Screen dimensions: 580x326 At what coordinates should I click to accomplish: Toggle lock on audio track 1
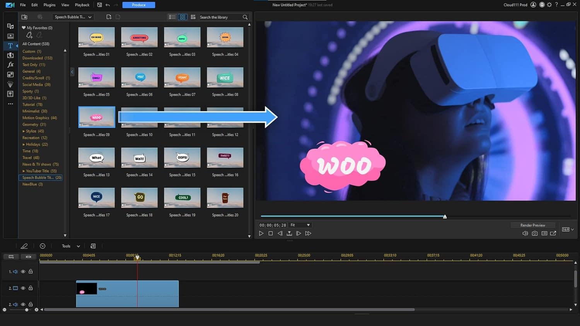31,272
